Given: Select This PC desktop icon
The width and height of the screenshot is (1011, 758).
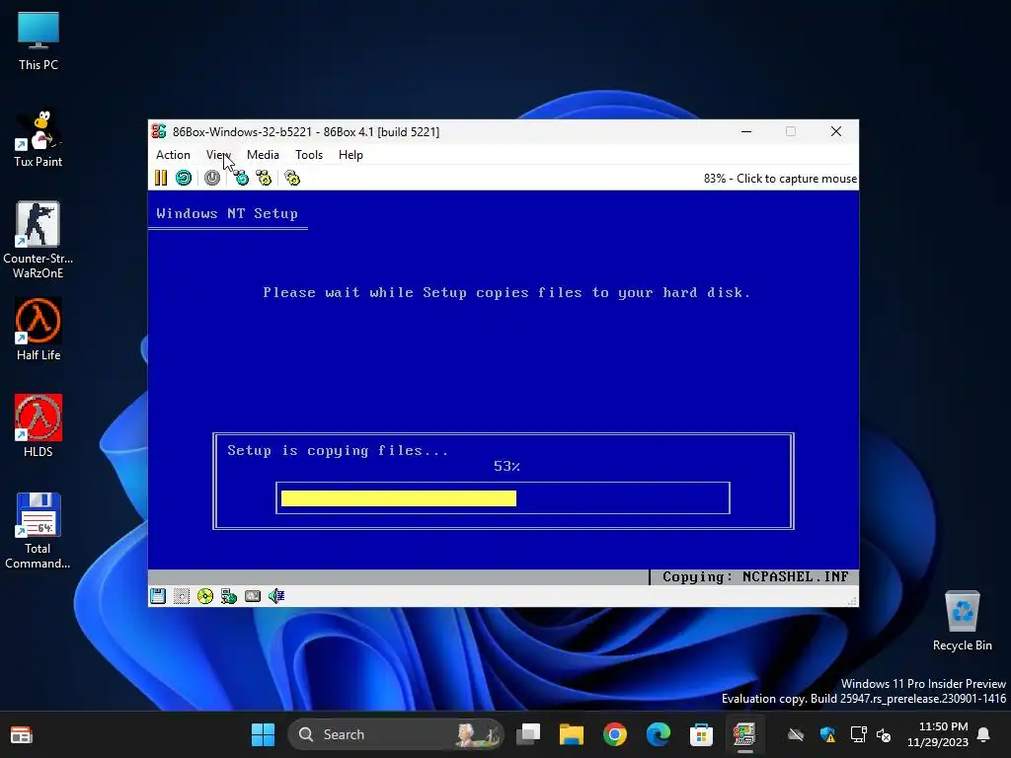Looking at the screenshot, I should tap(39, 41).
